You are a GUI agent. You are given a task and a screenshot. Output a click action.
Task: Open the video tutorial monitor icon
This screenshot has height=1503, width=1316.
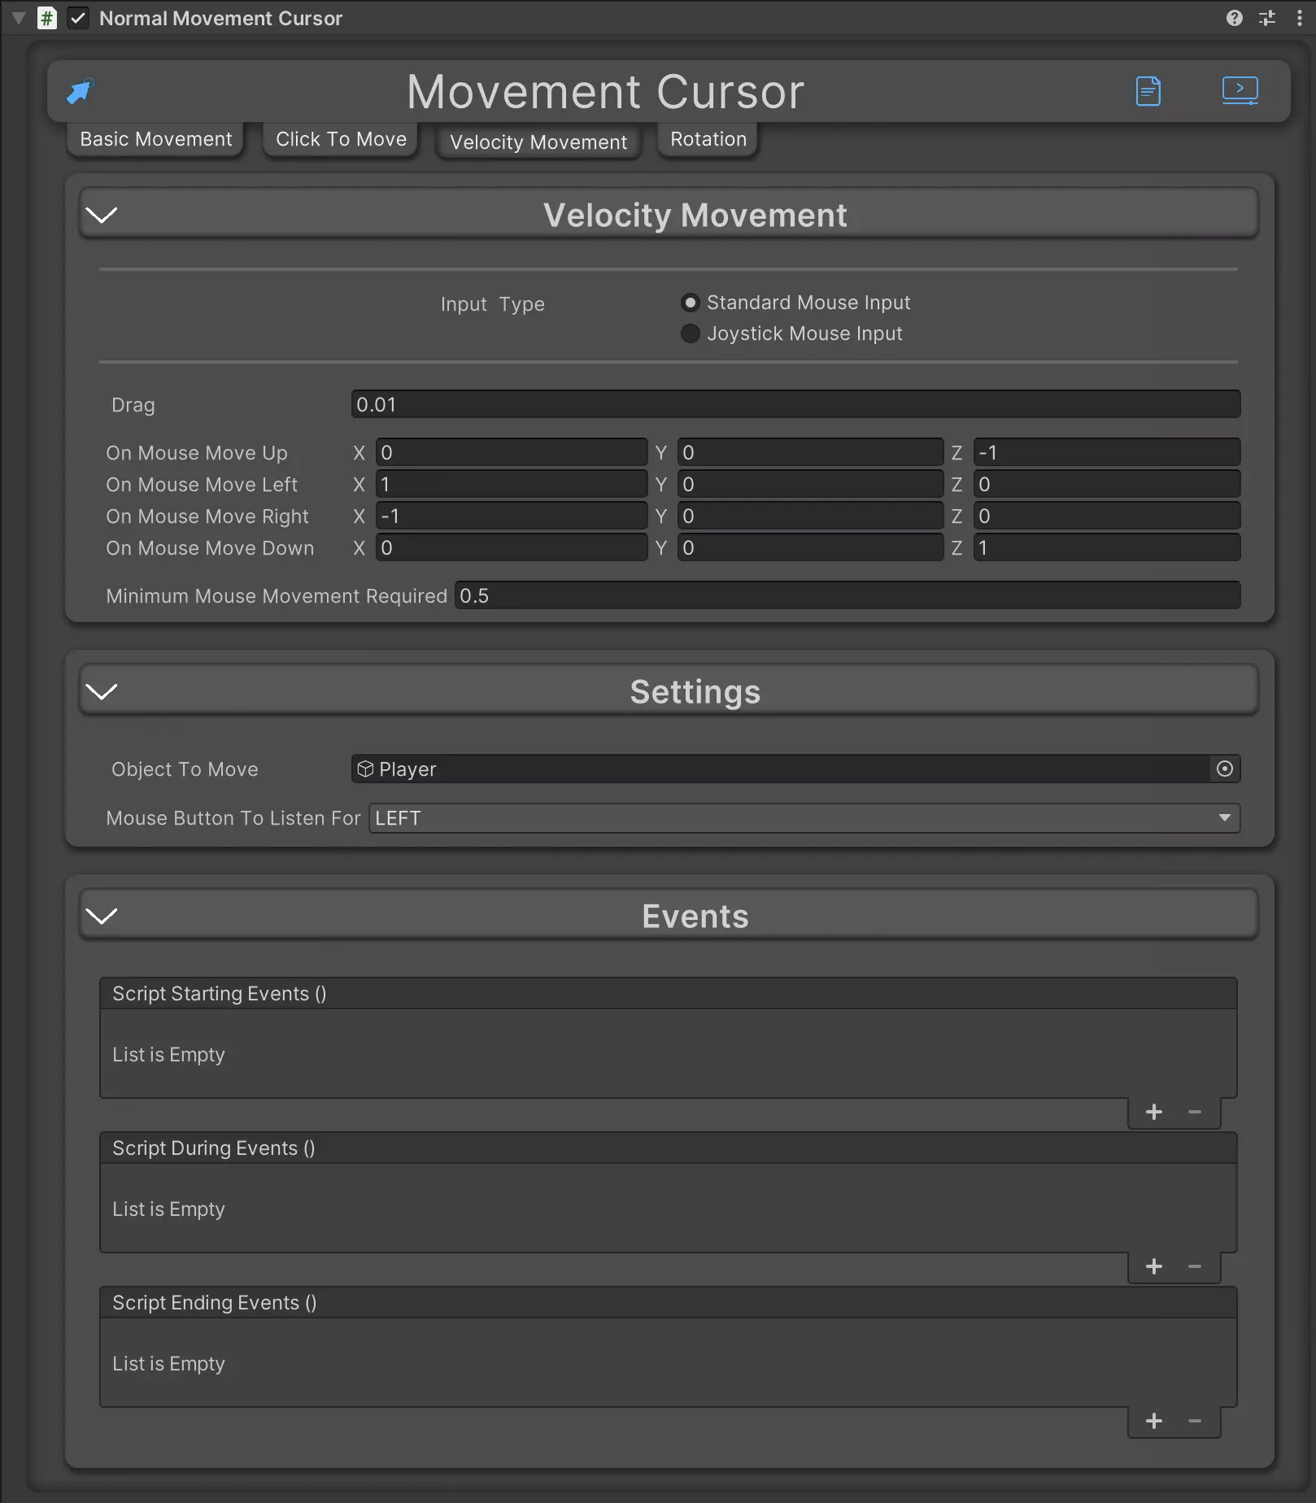[x=1240, y=89]
